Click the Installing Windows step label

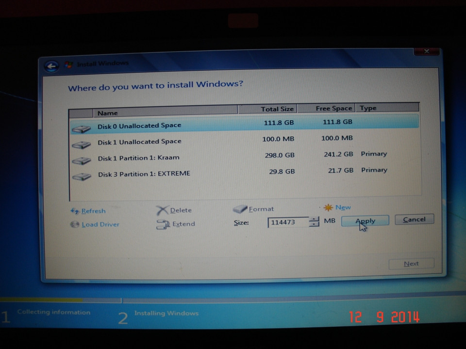pos(166,313)
